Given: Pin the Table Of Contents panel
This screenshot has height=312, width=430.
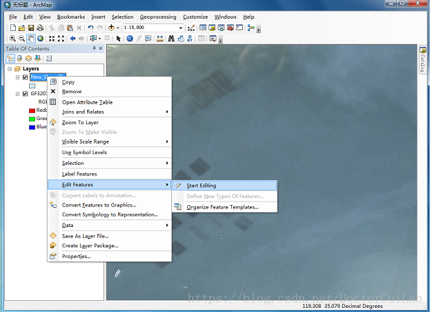Looking at the screenshot, I should [94, 48].
